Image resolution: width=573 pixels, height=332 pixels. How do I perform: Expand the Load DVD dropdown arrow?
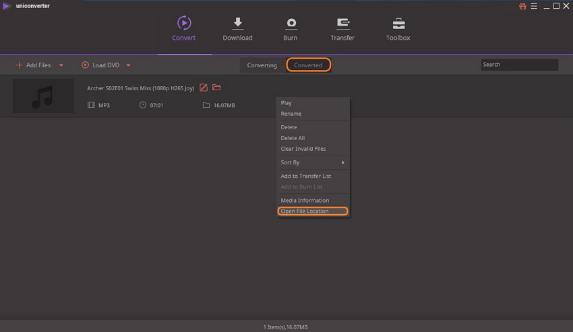(128, 65)
